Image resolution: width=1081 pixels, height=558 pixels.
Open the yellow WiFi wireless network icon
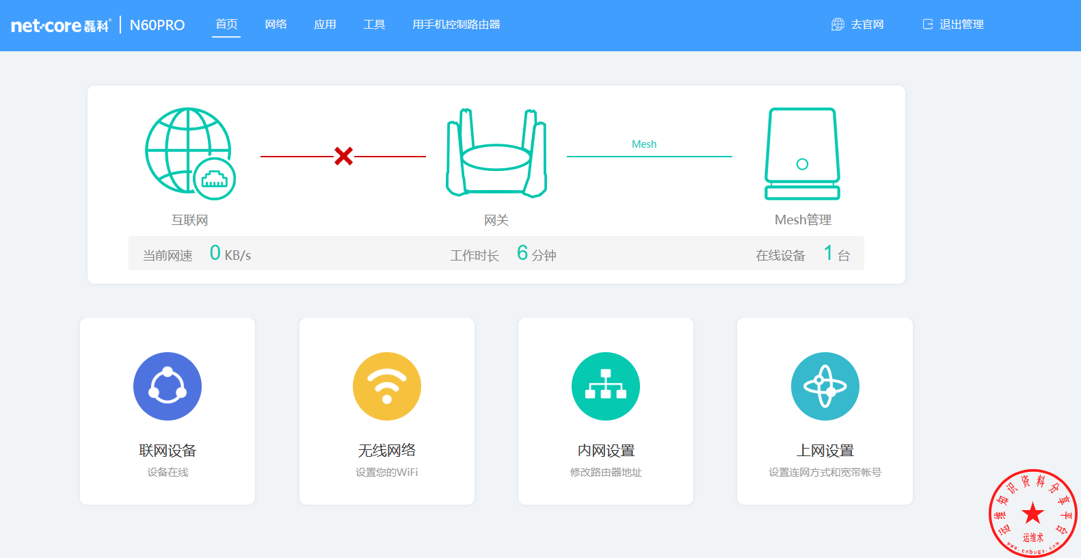click(387, 386)
